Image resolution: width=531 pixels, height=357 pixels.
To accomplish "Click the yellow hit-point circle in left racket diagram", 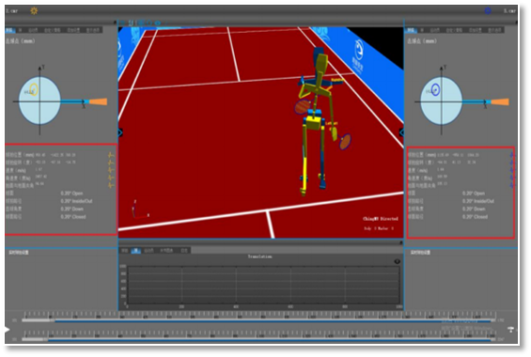I will [34, 90].
